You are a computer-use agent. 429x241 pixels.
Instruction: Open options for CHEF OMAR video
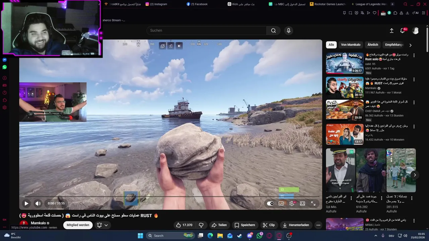pyautogui.click(x=414, y=102)
